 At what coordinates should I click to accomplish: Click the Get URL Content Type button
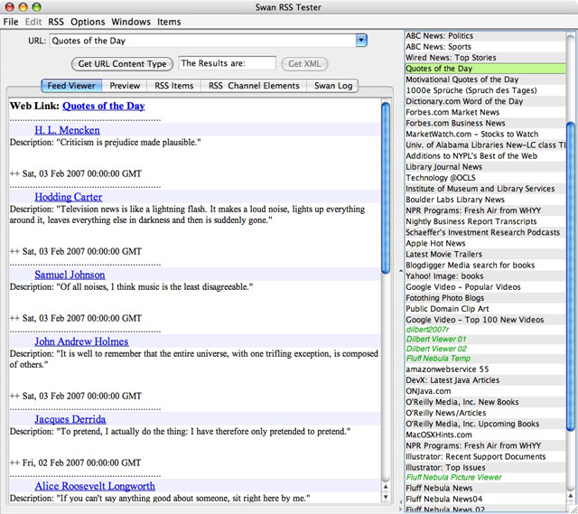122,64
